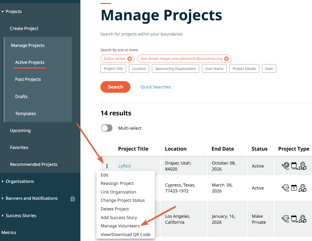
Task: Select the calendar project type icon on Lyftkit row
Action: (x=294, y=166)
